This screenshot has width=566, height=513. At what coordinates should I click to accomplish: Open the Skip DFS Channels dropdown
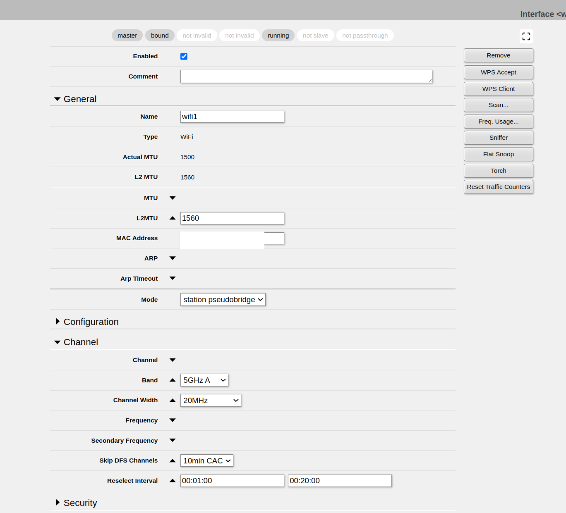click(x=207, y=461)
